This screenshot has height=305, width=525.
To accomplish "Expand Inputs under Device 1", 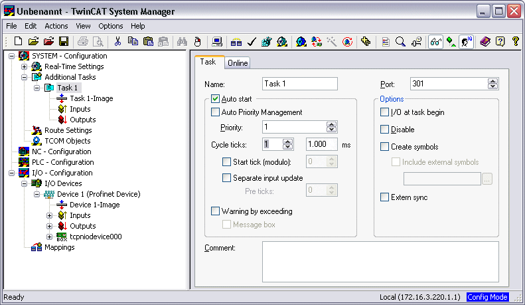I will [x=50, y=215].
